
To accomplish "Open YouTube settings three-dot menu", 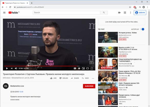I will click(x=131, y=12).
